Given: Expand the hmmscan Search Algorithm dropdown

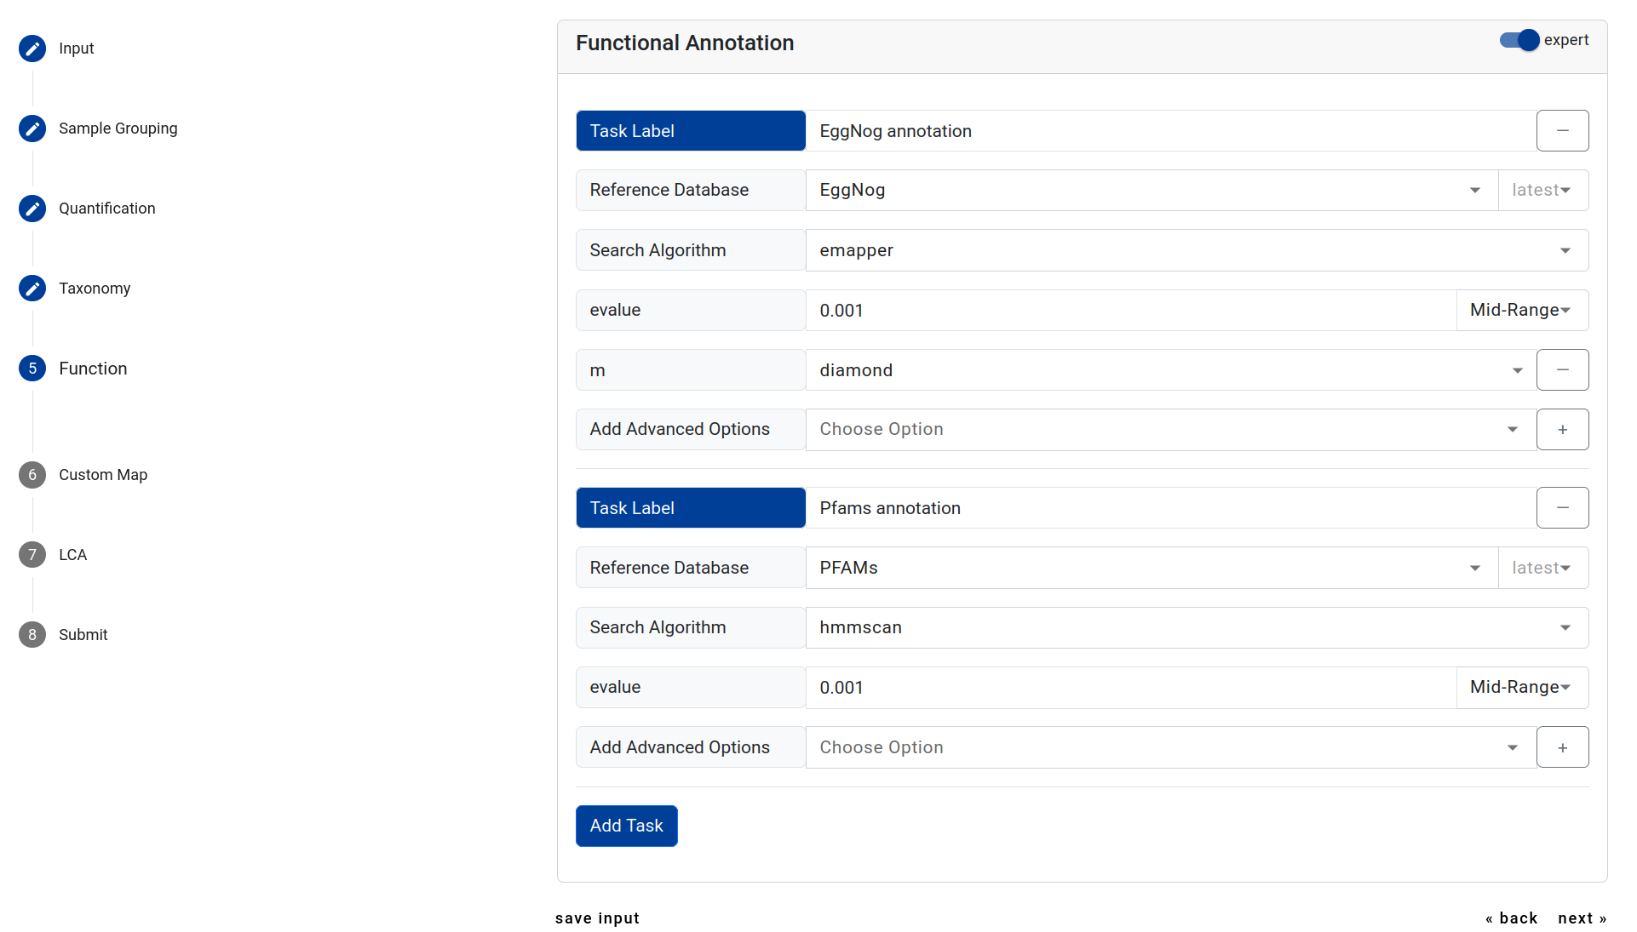Looking at the screenshot, I should (1196, 628).
